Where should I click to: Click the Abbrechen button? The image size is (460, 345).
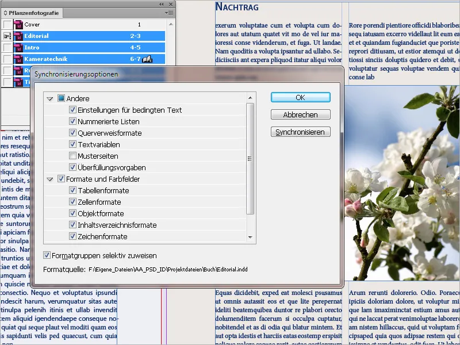tap(300, 114)
